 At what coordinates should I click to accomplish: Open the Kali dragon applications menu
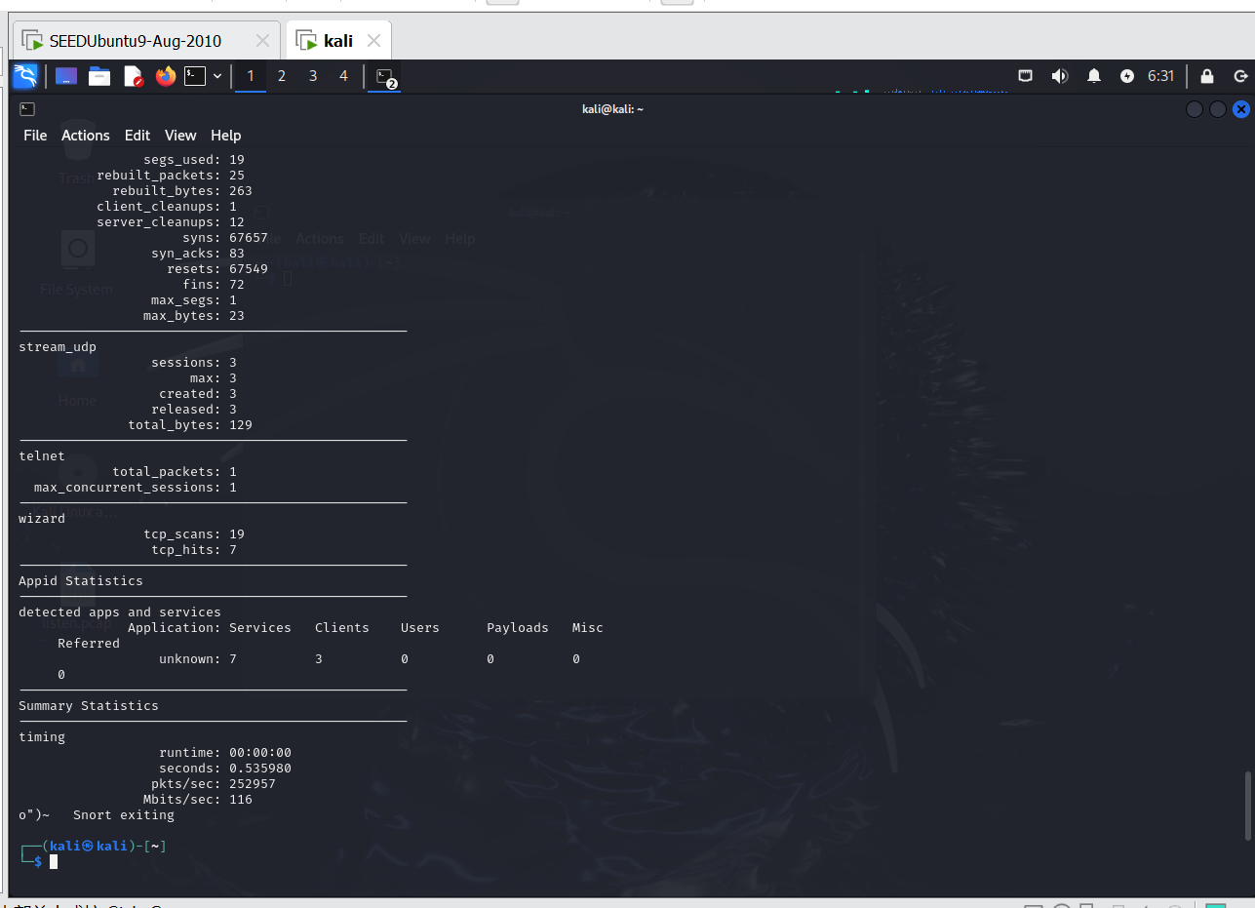tap(25, 76)
